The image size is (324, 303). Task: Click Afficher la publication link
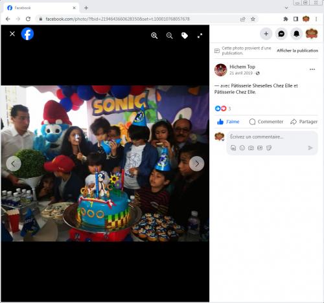(x=297, y=50)
